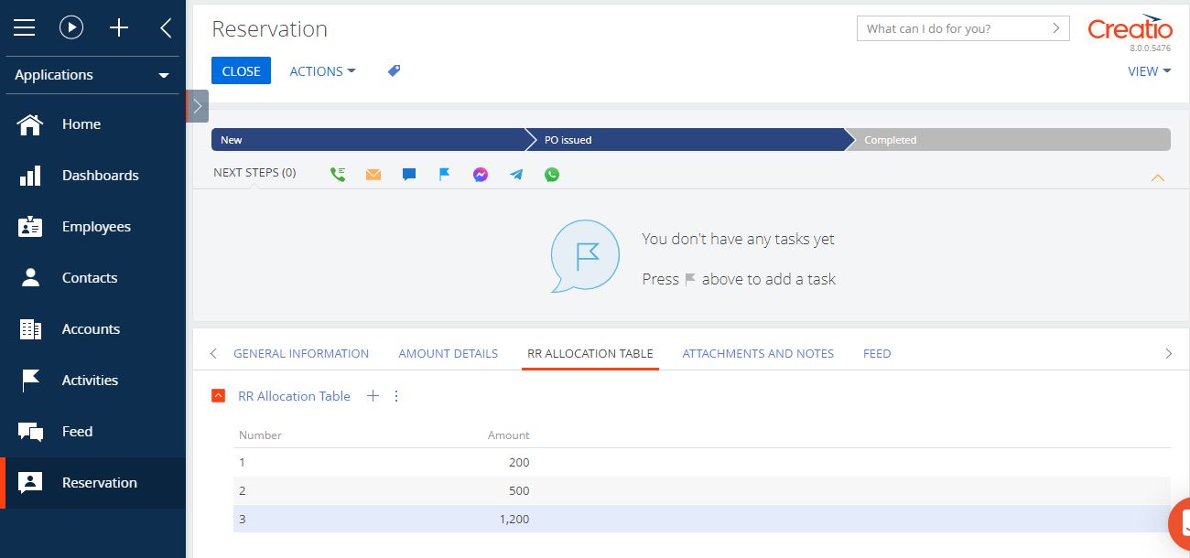The width and height of the screenshot is (1190, 558).
Task: Click NEXT STEPS (0) label
Action: (254, 172)
